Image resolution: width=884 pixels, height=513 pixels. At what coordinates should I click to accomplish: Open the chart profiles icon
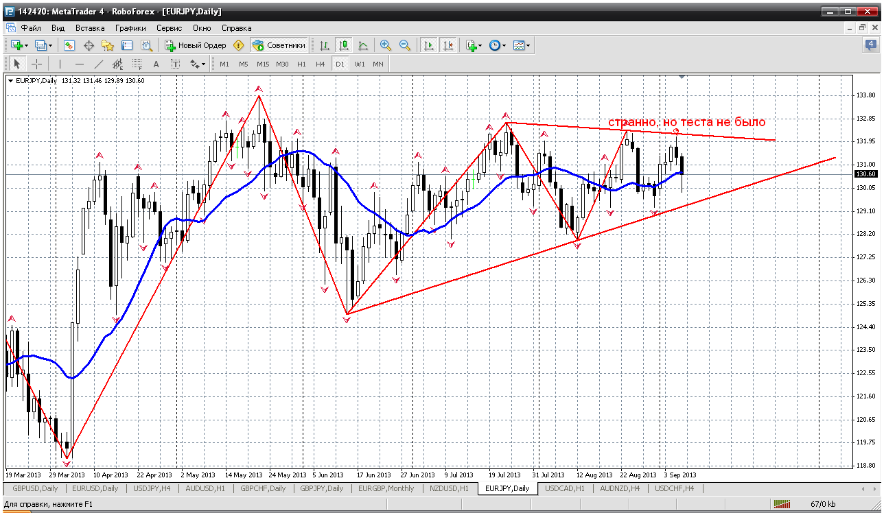pyautogui.click(x=40, y=45)
